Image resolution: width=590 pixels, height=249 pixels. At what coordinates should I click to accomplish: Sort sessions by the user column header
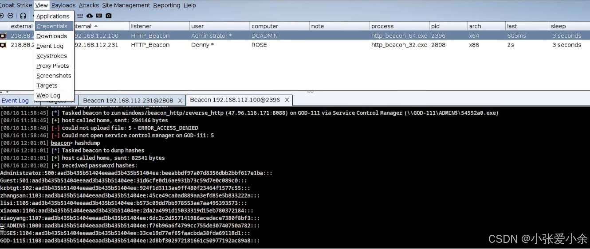click(219, 26)
